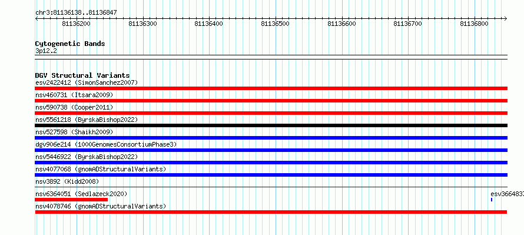Viewport: 524px width, 235px height.
Task: Click the blue nsv4077068 gnomAD variant bar
Action: tap(271, 175)
